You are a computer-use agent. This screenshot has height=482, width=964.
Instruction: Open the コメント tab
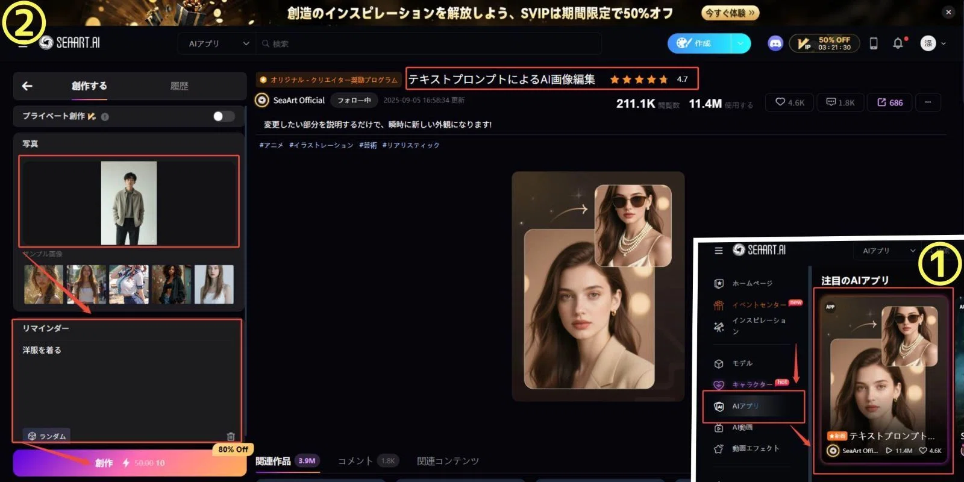368,461
